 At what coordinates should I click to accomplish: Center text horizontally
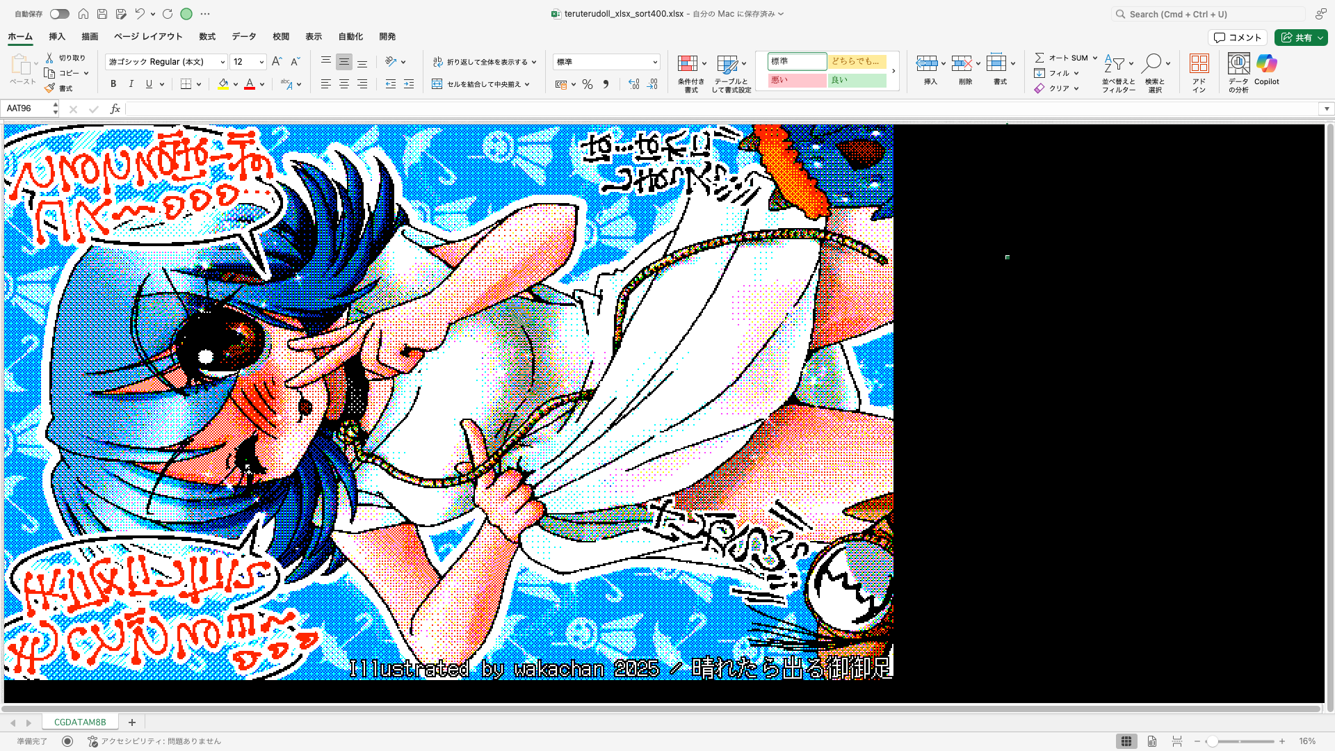pyautogui.click(x=343, y=84)
